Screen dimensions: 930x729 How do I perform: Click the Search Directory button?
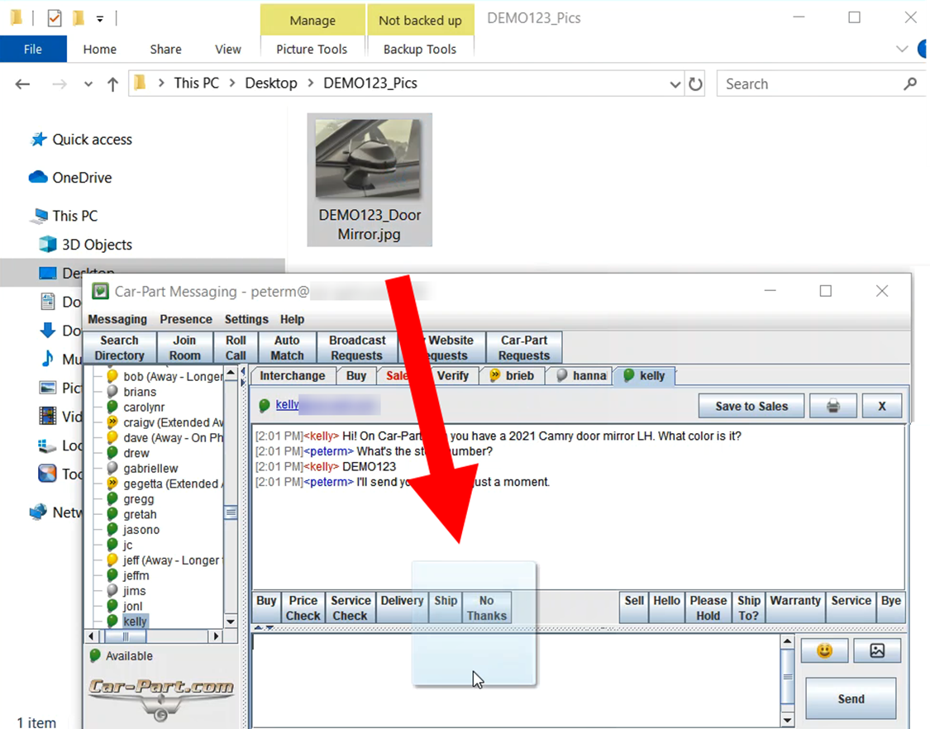click(119, 348)
